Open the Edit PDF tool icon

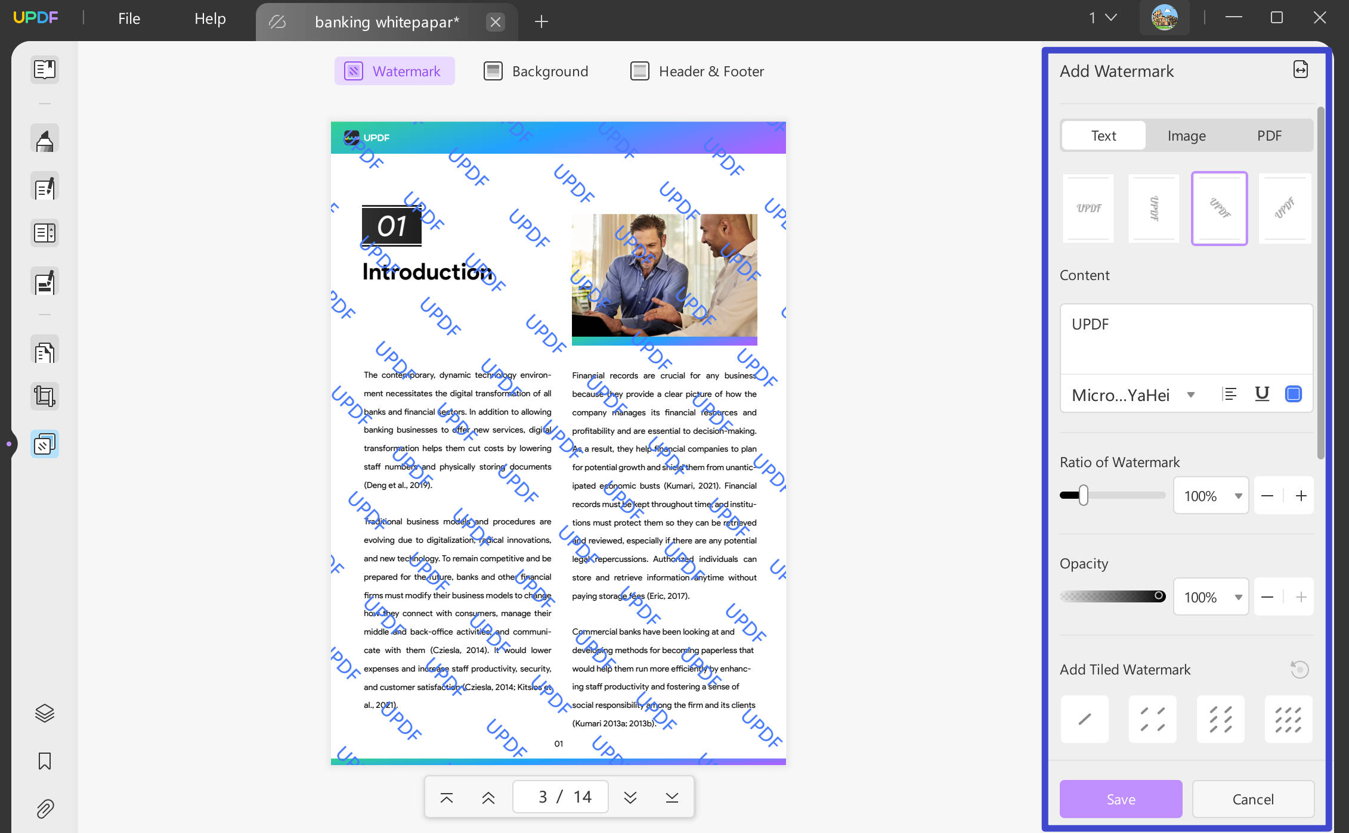[x=45, y=187]
